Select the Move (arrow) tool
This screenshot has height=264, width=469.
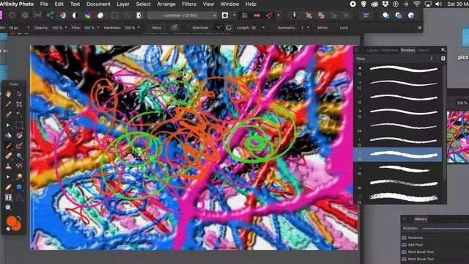[x=19, y=94]
